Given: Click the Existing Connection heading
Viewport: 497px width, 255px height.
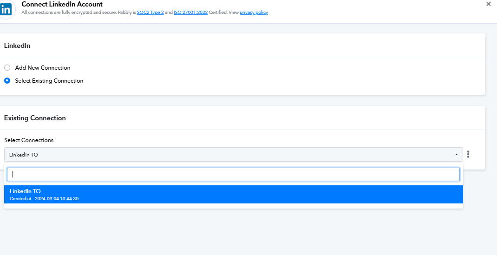Looking at the screenshot, I should [35, 118].
